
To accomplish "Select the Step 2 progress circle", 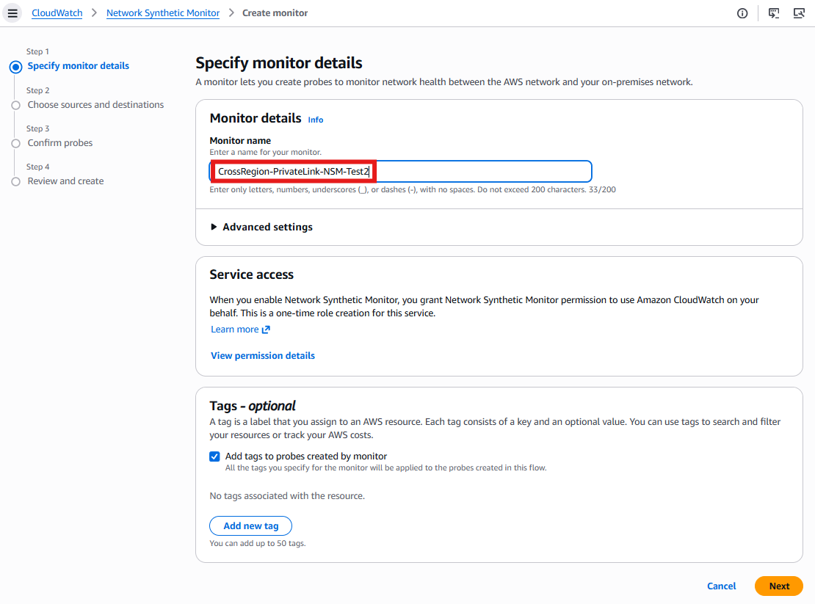I will (16, 104).
